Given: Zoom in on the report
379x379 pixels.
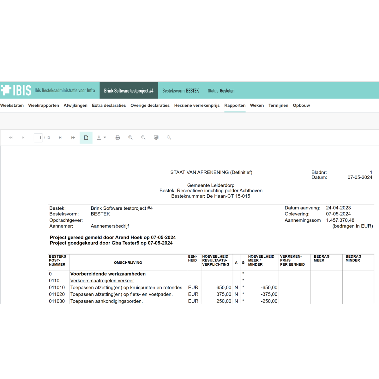Looking at the screenshot, I should 130,138.
